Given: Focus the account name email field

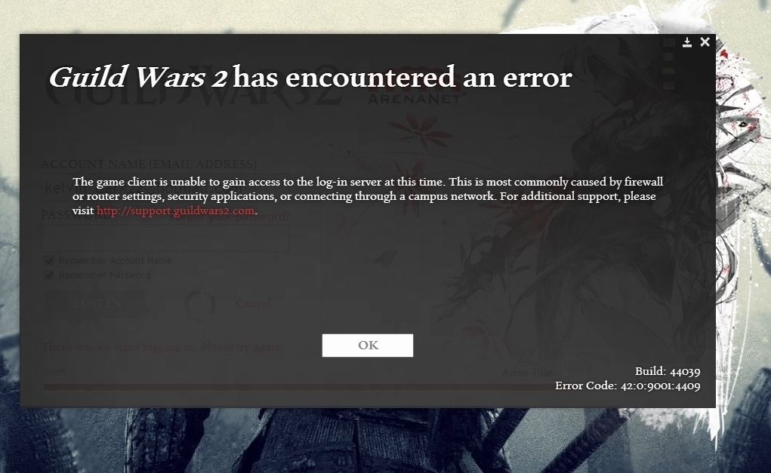Looking at the screenshot, I should pos(165,187).
